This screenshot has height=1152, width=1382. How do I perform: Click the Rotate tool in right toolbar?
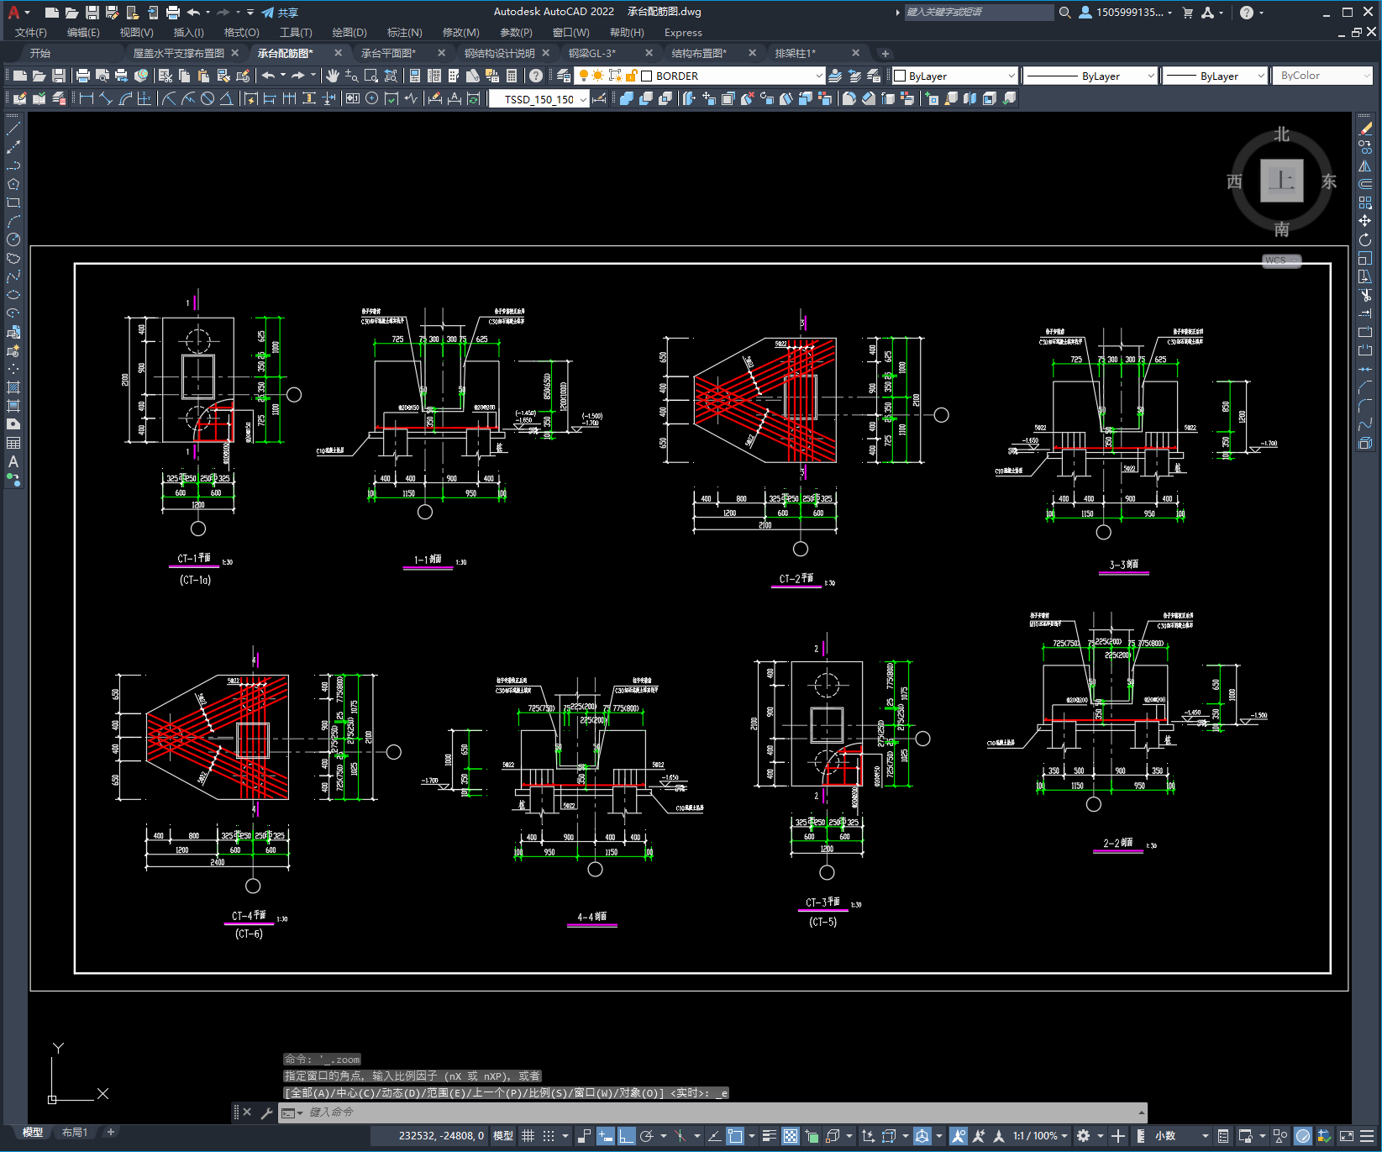click(x=1365, y=239)
